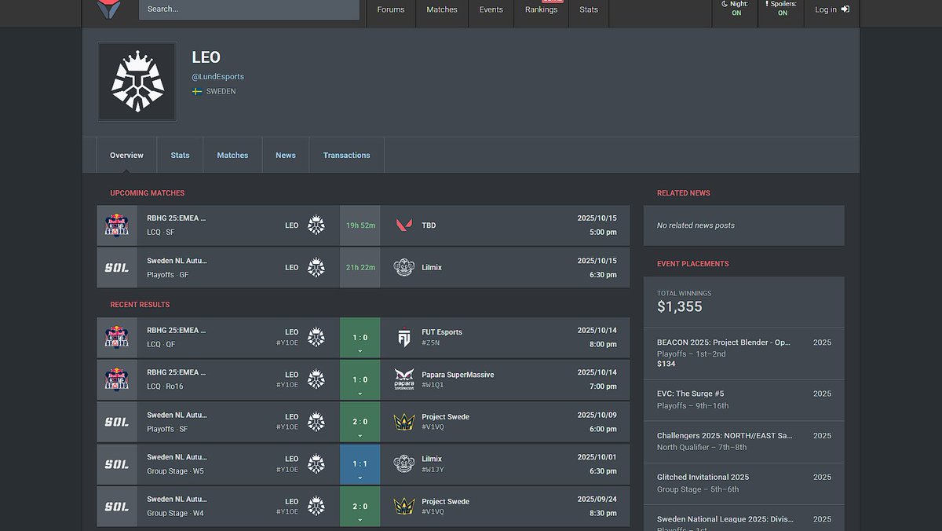Switch to the Transactions tab

[346, 156]
